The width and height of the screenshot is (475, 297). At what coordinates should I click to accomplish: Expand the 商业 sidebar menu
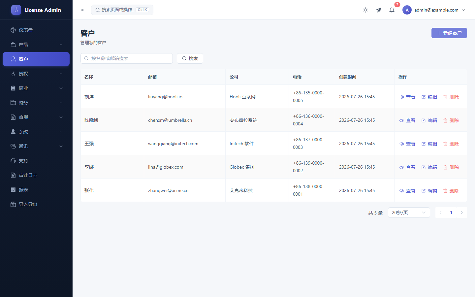(36, 88)
